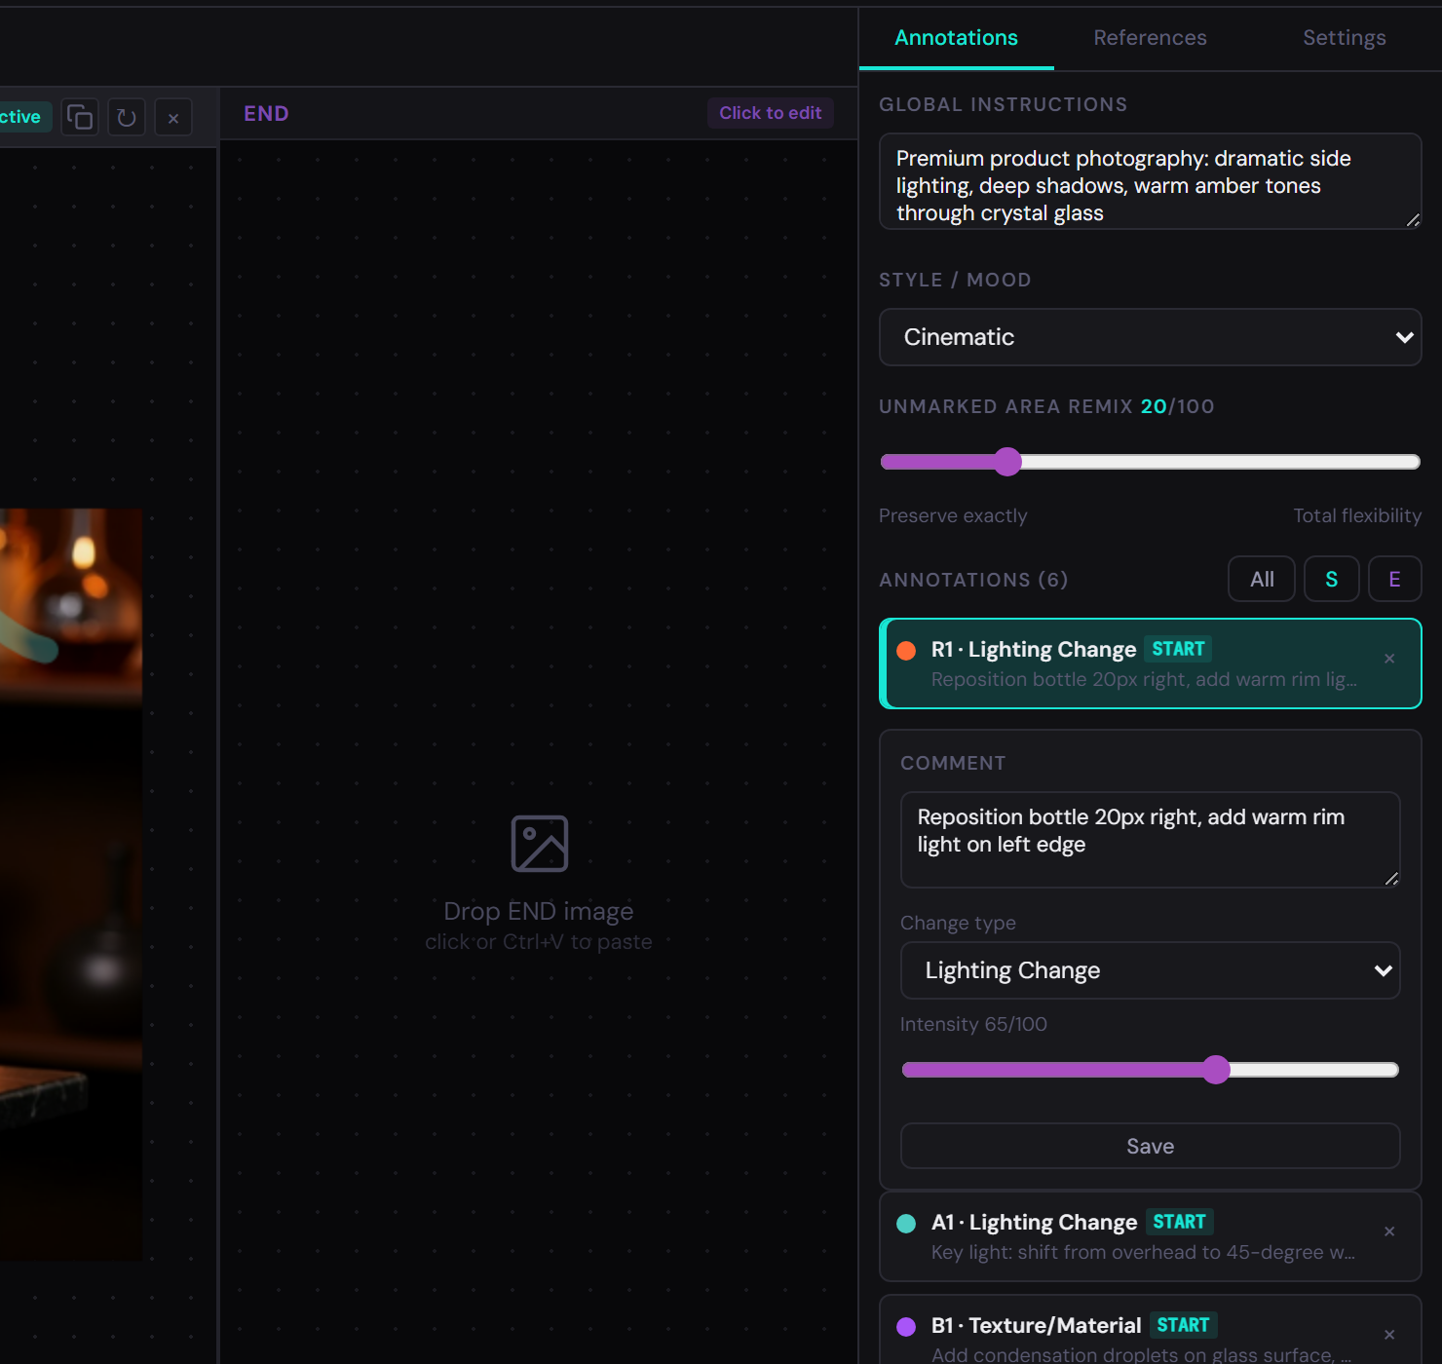This screenshot has height=1364, width=1442.
Task: Adjust the Unmarked Area Remix slider
Action: pos(1008,462)
